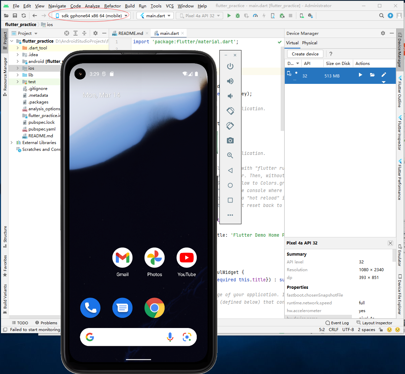Image resolution: width=405 pixels, height=374 pixels.
Task: Open the Flutter performance profiler gauge icon
Action: (x=255, y=16)
